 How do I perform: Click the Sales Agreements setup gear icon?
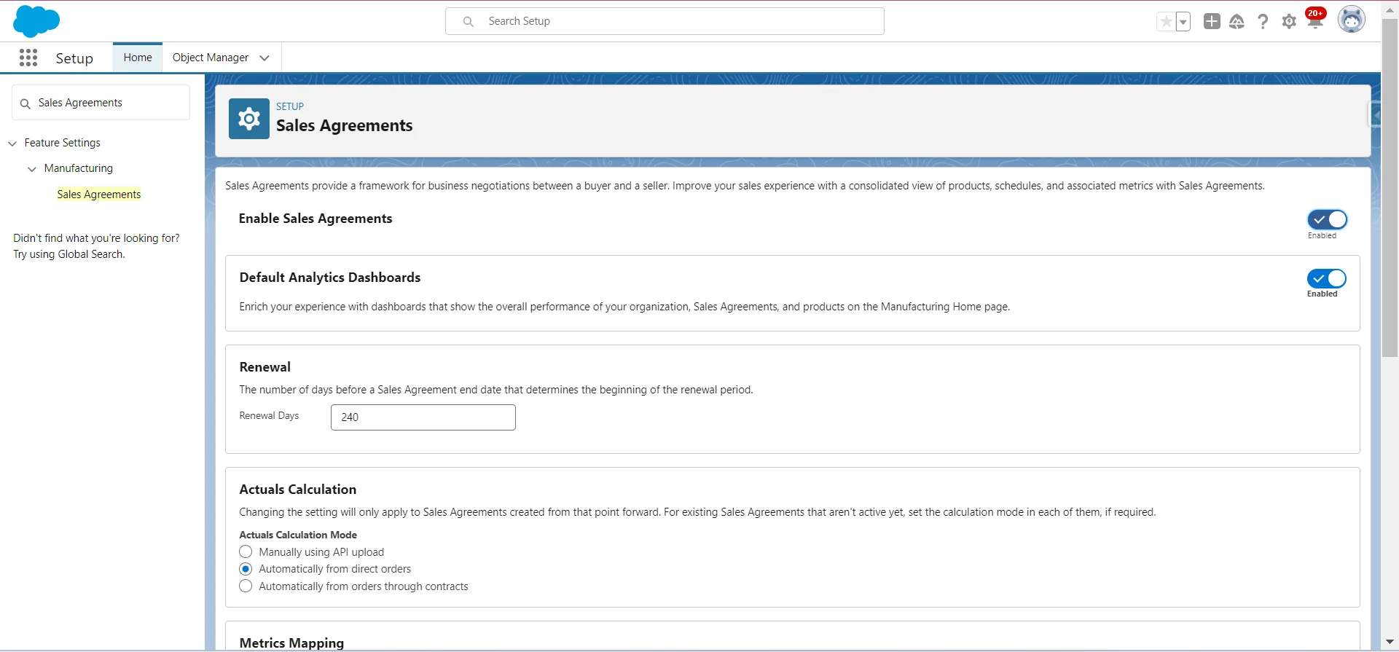click(x=249, y=119)
